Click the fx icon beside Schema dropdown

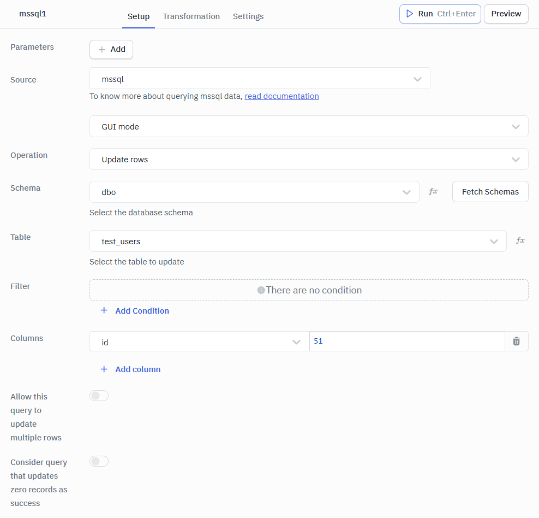point(433,191)
